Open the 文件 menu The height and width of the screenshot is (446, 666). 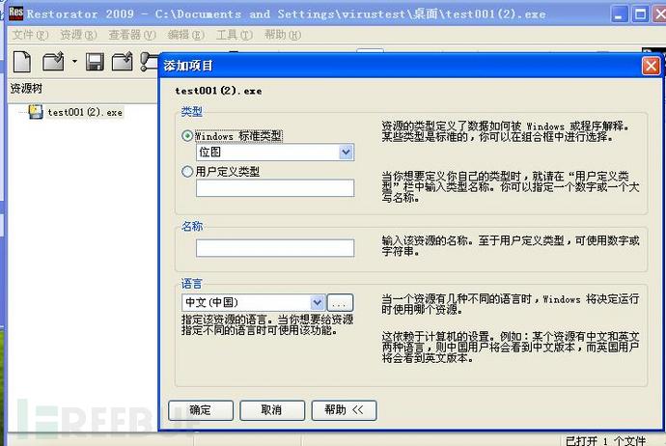(30, 35)
